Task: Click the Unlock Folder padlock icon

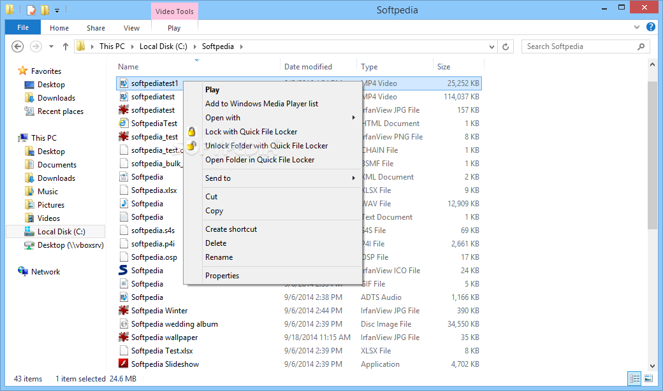Action: pyautogui.click(x=191, y=146)
